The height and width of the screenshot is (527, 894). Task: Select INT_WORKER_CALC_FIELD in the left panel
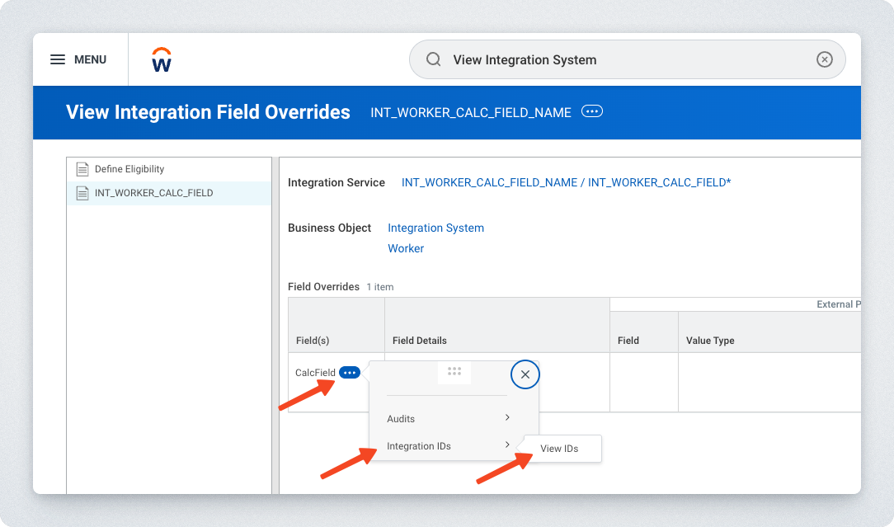tap(153, 193)
